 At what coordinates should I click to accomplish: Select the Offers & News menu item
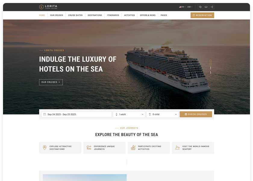coord(148,15)
